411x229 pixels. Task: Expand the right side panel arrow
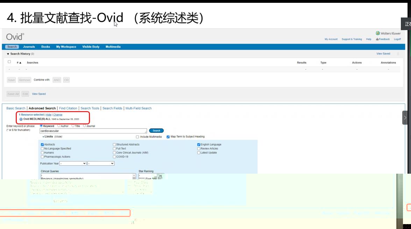[405, 118]
